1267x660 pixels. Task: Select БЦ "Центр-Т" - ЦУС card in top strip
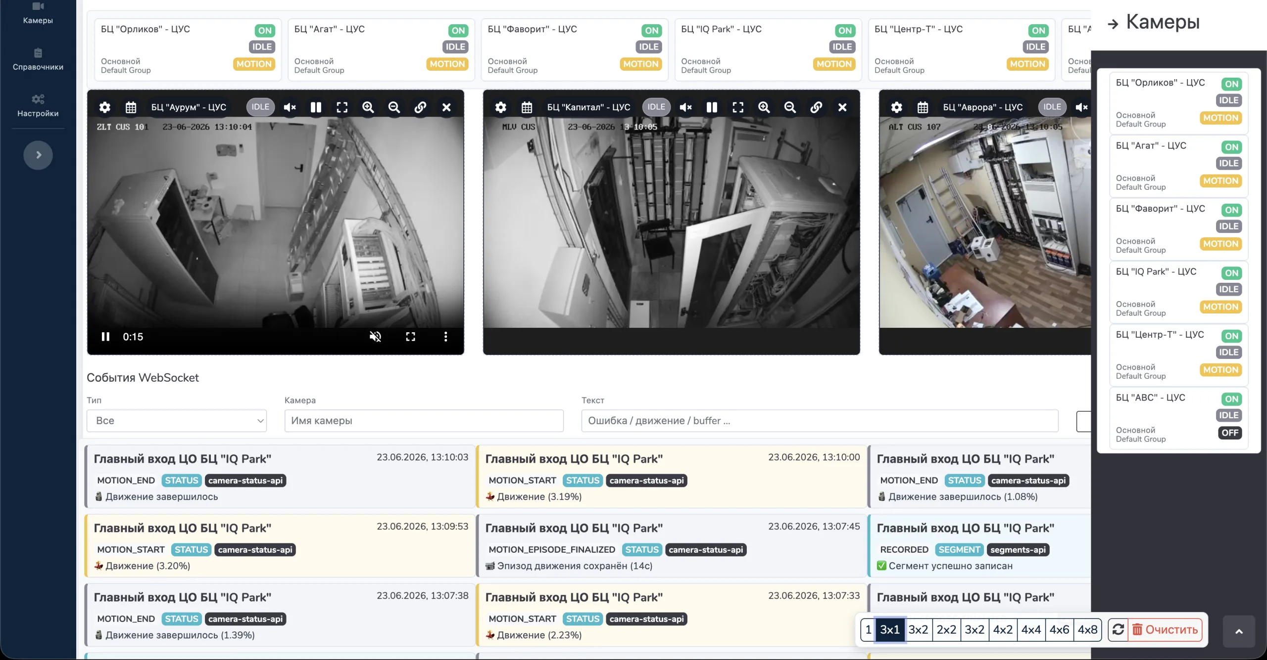pos(962,49)
